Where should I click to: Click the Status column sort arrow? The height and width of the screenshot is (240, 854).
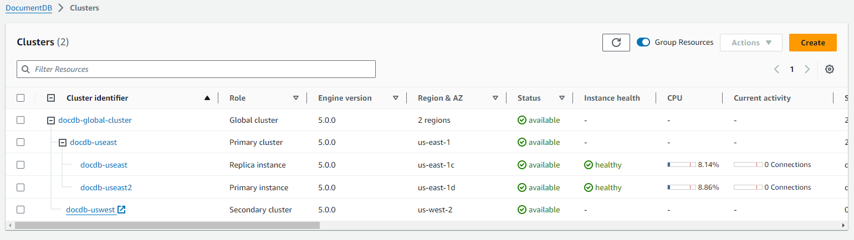[562, 98]
